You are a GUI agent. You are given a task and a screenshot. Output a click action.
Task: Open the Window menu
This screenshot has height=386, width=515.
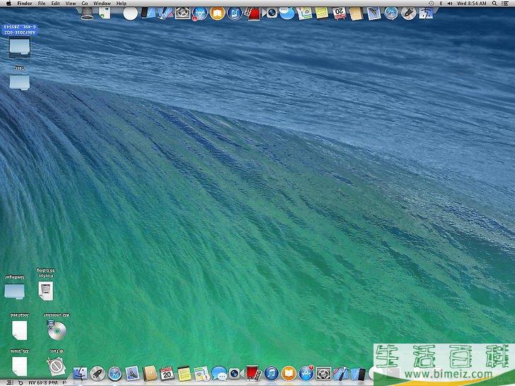point(102,4)
